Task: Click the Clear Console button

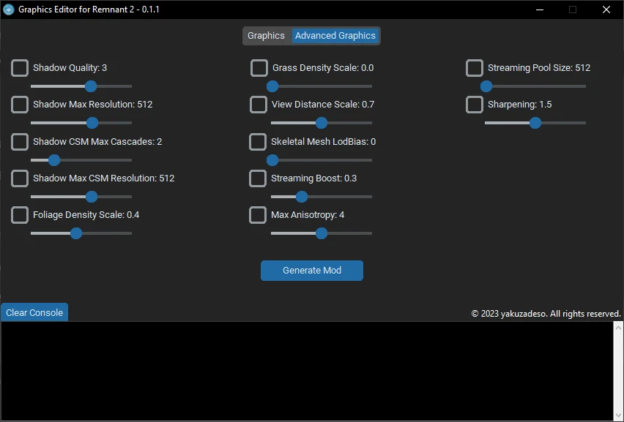Action: [x=34, y=312]
